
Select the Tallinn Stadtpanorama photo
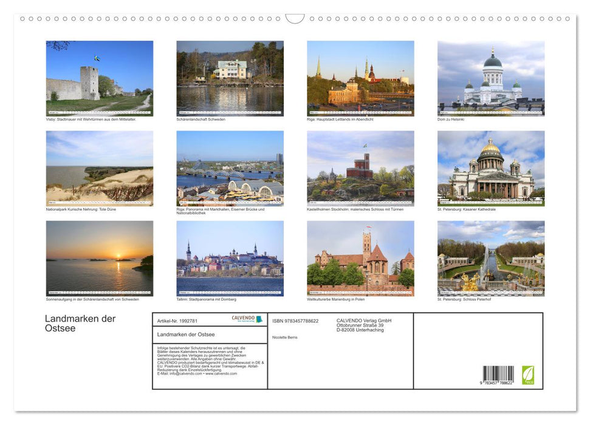click(230, 259)
